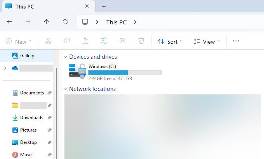
Task: Click the Rename icon
Action: (104, 41)
